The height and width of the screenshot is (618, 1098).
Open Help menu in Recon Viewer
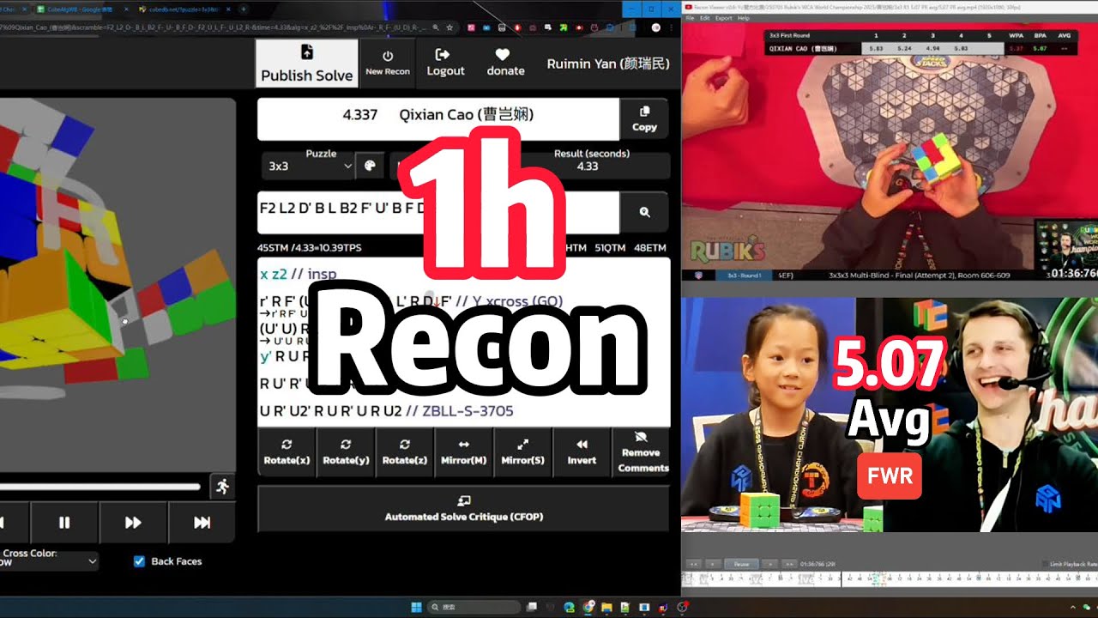point(744,18)
